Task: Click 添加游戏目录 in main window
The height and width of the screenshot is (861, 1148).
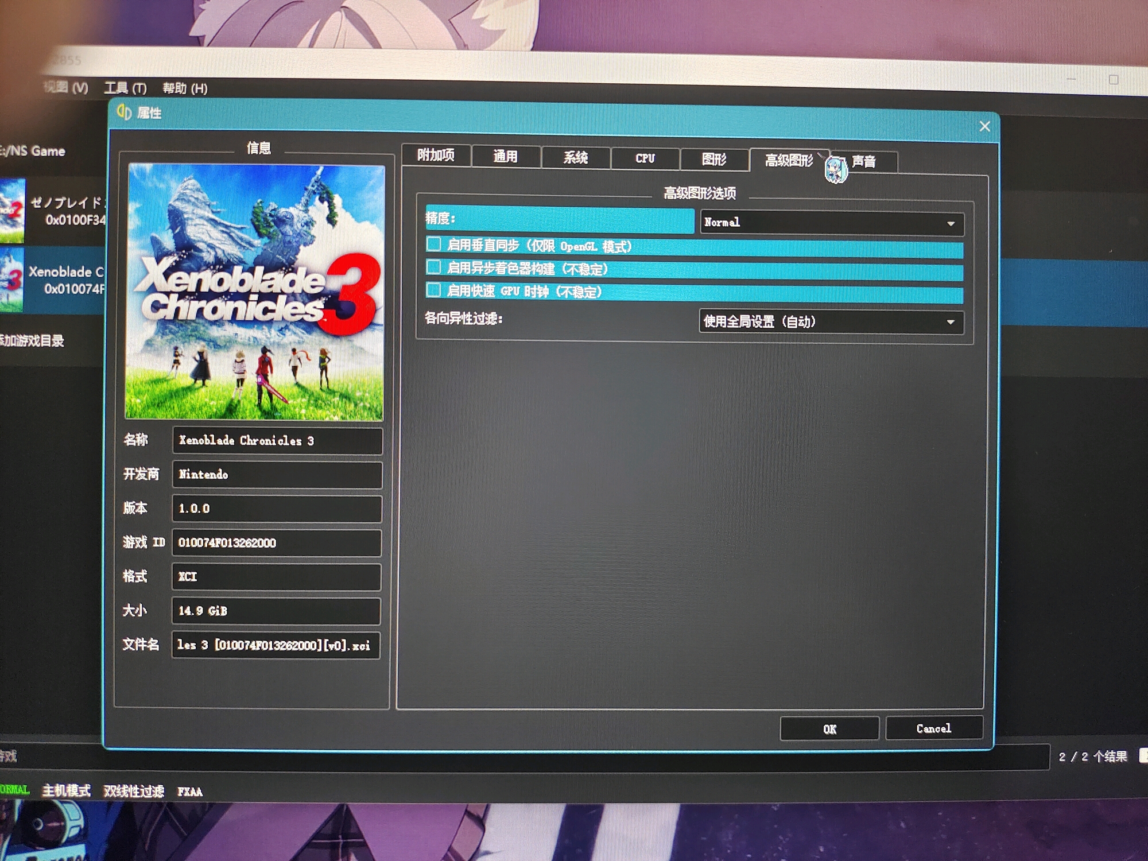Action: 32,340
